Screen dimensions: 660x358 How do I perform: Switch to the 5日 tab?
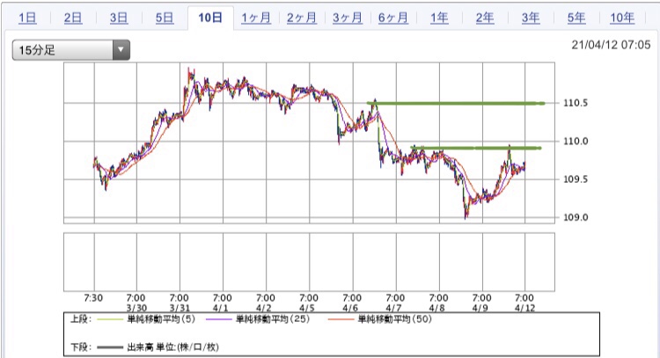pyautogui.click(x=165, y=18)
